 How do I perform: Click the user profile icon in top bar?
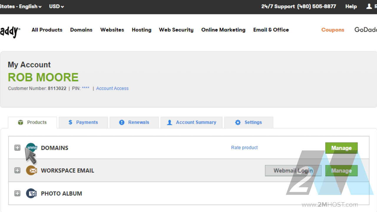pyautogui.click(x=369, y=6)
